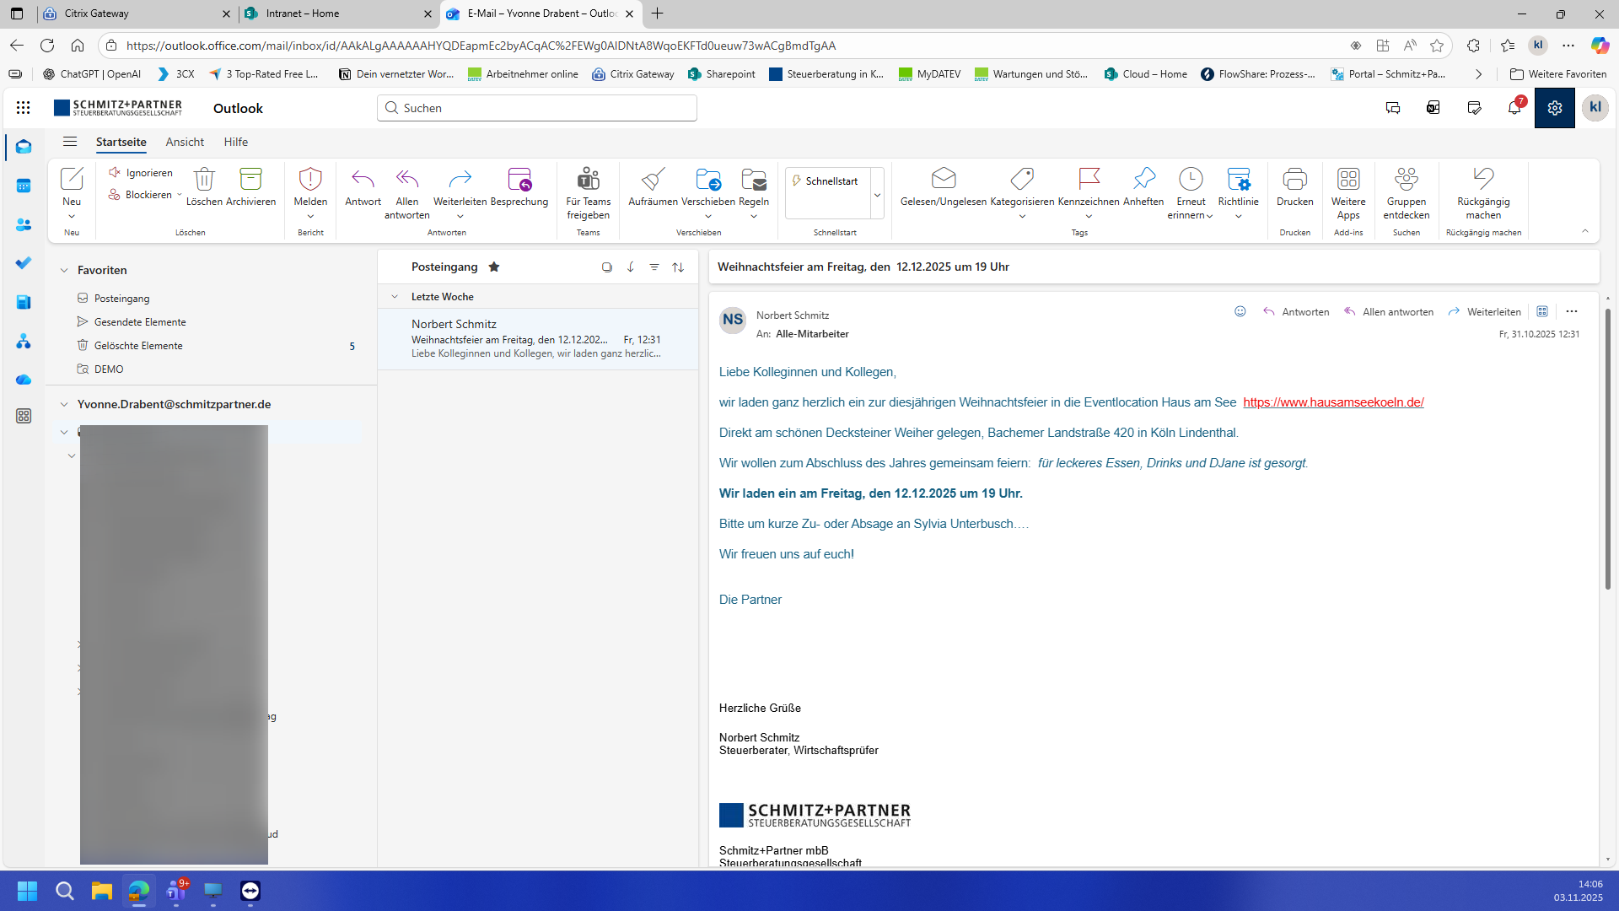Open the notifications bell icon
The width and height of the screenshot is (1619, 911).
point(1514,108)
